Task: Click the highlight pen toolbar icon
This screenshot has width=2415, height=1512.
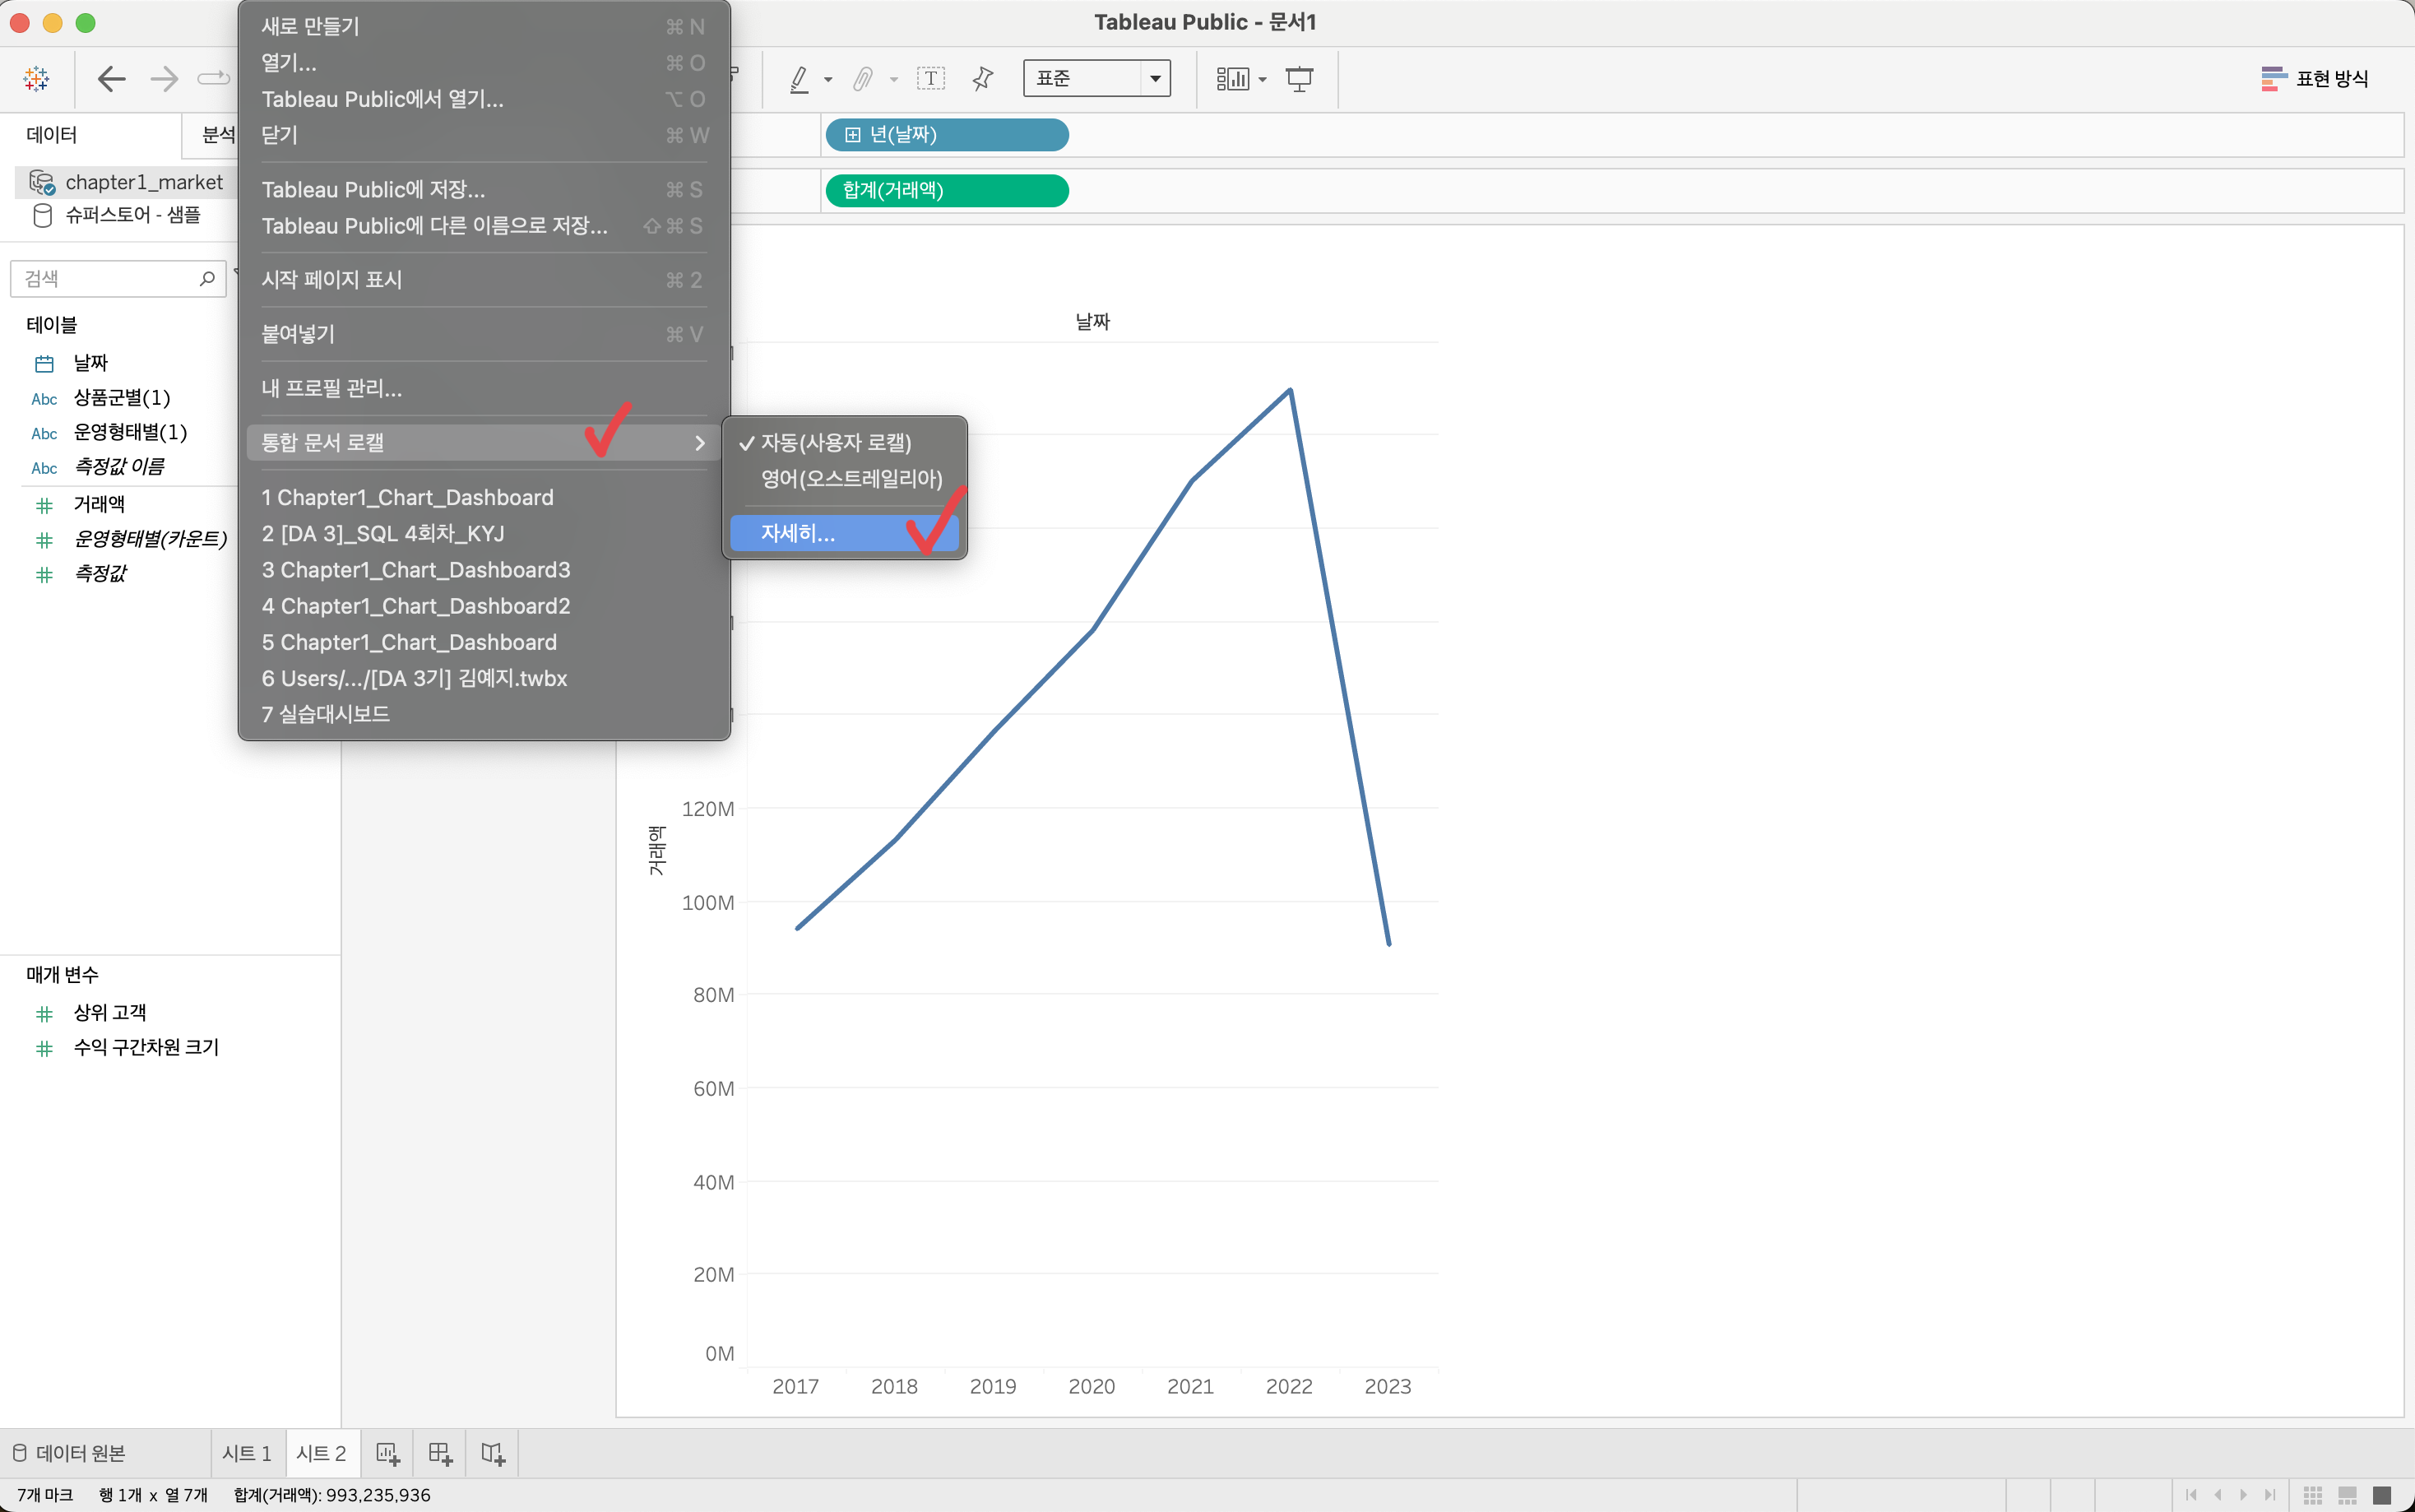Action: [799, 78]
